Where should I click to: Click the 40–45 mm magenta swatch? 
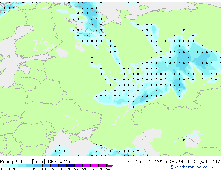tap(94, 165)
